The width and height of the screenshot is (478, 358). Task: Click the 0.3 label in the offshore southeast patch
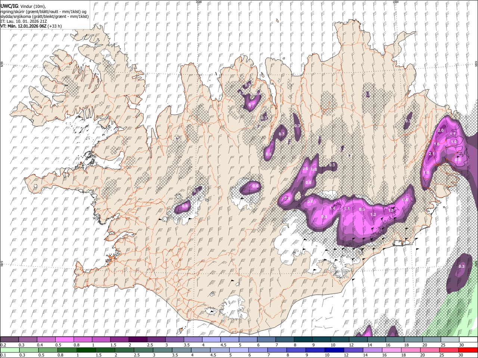click(462, 266)
